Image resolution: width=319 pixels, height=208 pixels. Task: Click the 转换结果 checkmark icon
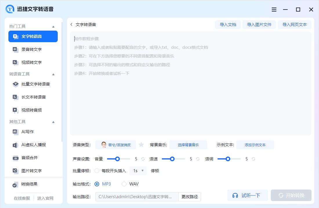point(15,185)
